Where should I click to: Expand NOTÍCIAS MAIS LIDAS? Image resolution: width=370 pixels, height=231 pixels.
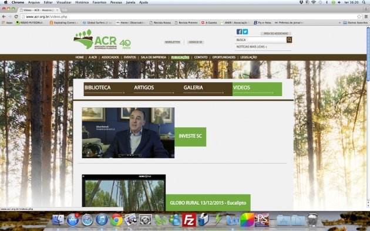coord(251,47)
